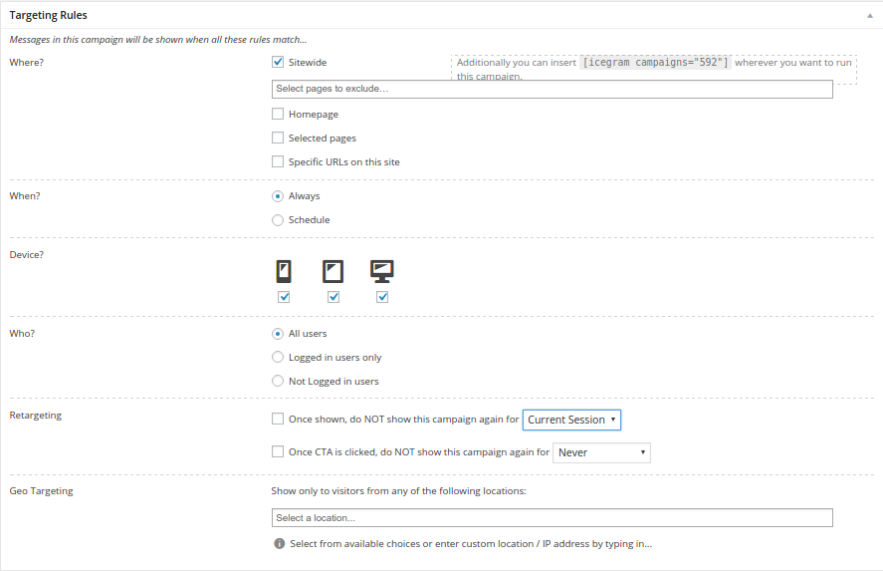This screenshot has width=883, height=571.
Task: Select All users radio button
Action: 278,334
